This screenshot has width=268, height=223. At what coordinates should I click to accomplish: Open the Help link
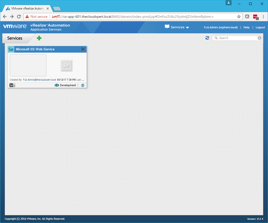coord(246,27)
